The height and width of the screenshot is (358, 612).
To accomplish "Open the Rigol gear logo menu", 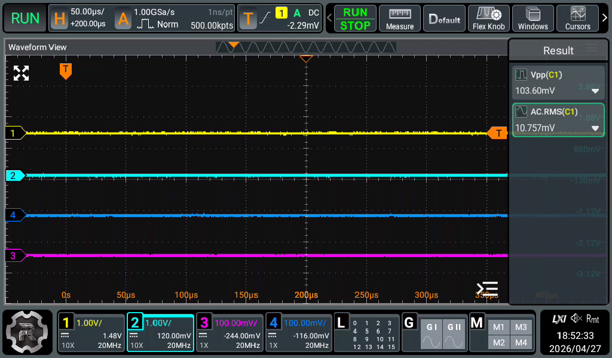I will tap(27, 332).
